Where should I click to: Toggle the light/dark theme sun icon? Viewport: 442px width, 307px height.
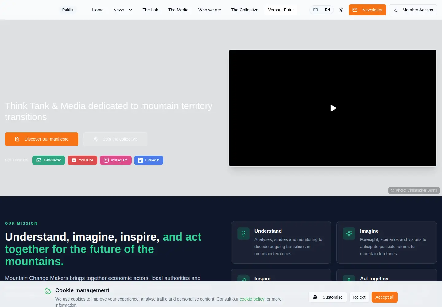[x=341, y=10]
